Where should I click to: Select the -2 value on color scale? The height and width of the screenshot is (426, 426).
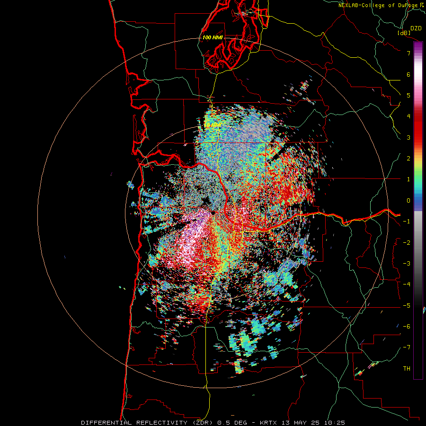click(407, 243)
